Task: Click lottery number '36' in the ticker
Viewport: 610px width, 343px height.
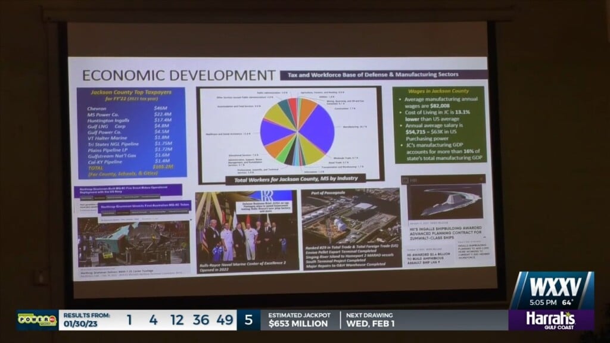Action: pyautogui.click(x=201, y=320)
